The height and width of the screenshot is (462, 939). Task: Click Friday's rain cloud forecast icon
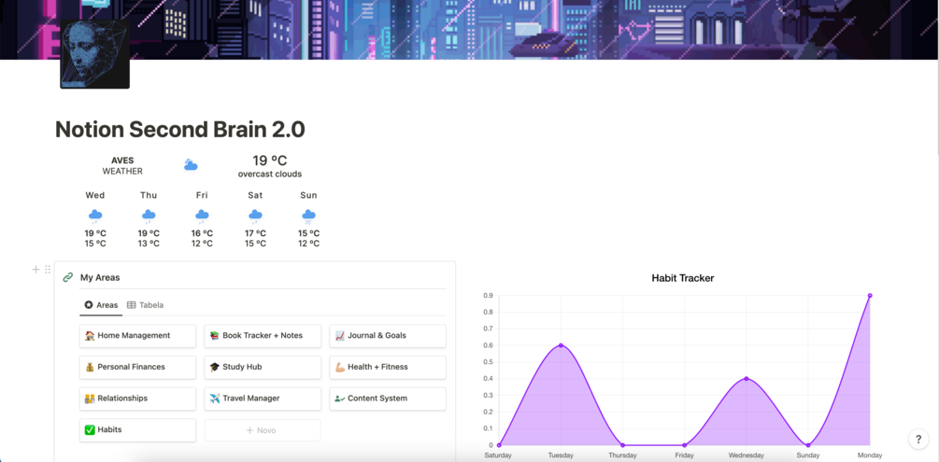tap(202, 216)
